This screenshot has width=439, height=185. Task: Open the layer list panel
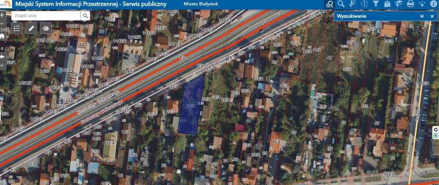click(x=17, y=28)
